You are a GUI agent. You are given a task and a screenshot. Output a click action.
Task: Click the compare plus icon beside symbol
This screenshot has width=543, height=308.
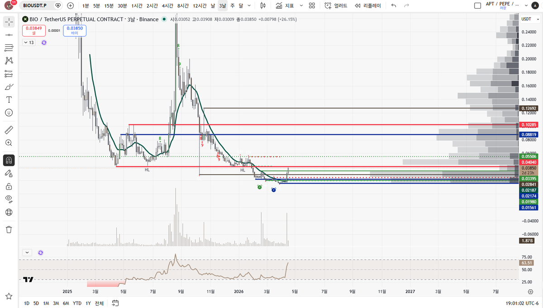[71, 5]
